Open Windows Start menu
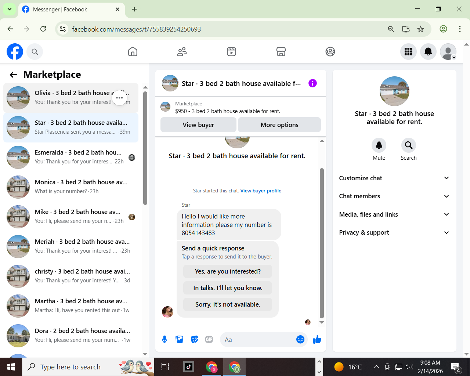Screen dimensions: 470x376 point(11,367)
